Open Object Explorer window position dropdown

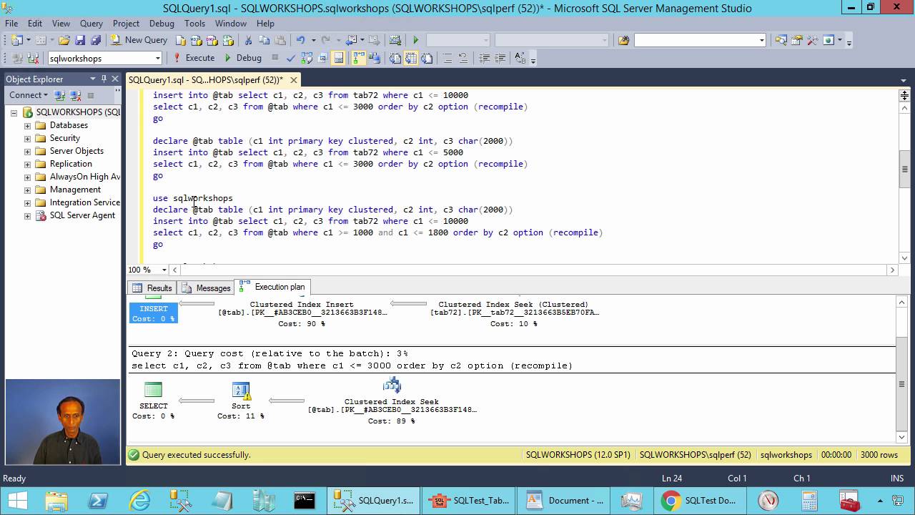92,79
